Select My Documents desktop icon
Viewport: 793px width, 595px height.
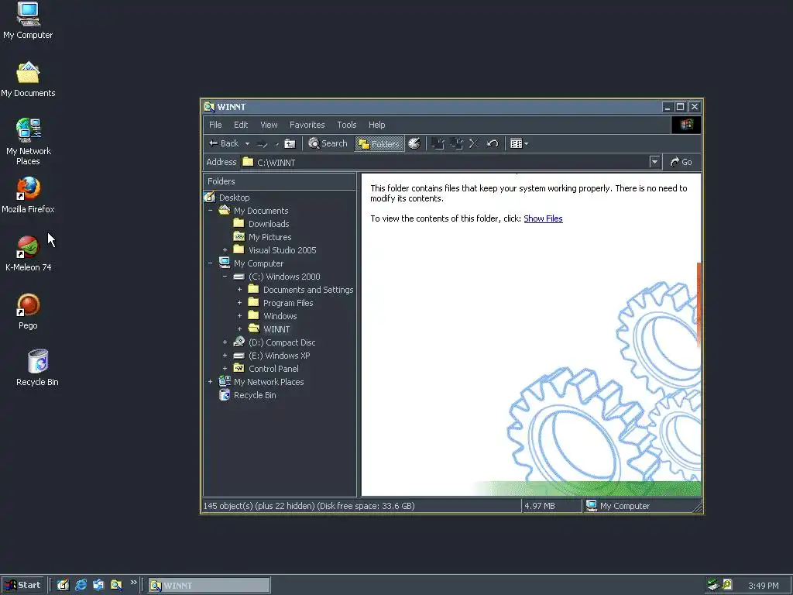click(28, 80)
